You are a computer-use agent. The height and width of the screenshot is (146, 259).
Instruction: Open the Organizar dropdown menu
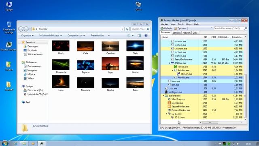27,35
